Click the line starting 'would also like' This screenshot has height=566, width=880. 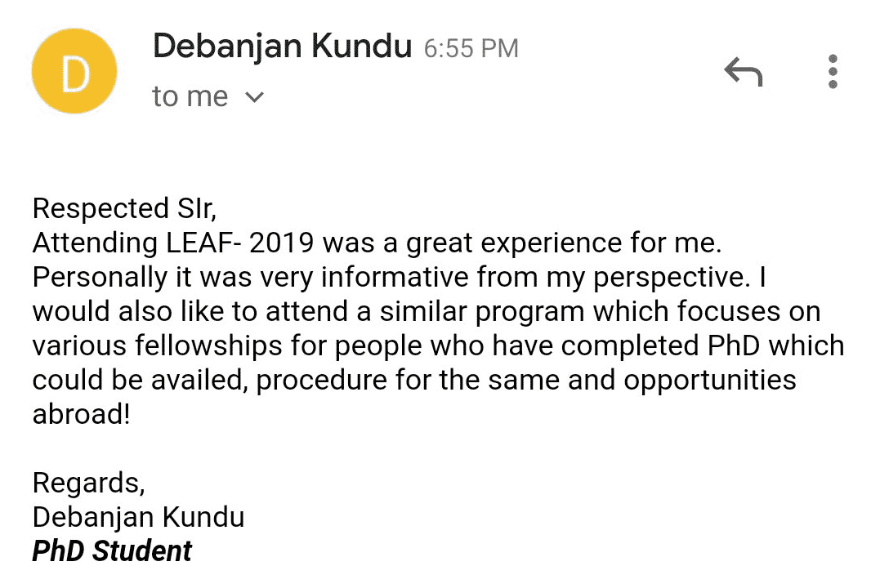coord(427,311)
